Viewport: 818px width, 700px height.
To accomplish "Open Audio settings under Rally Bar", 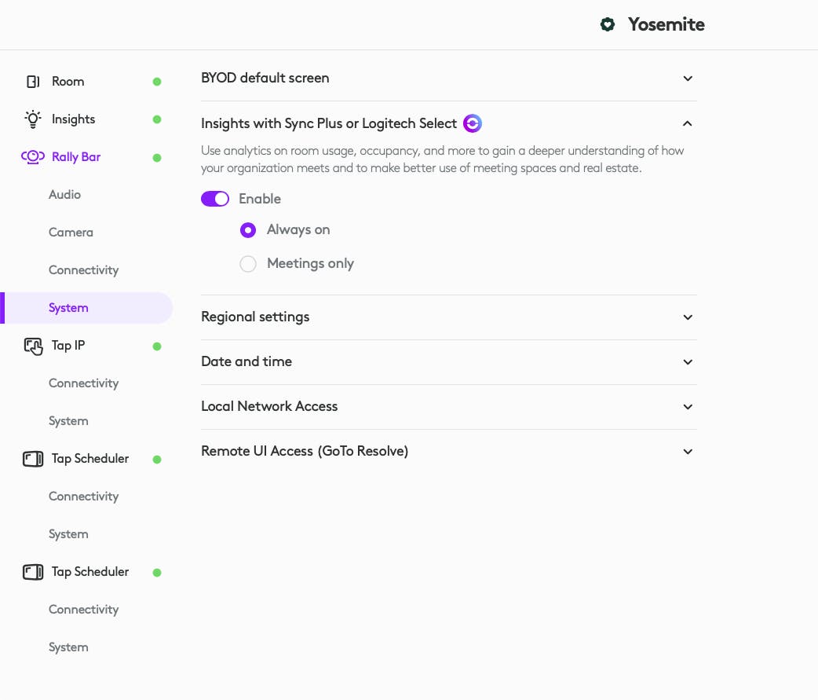I will point(64,195).
